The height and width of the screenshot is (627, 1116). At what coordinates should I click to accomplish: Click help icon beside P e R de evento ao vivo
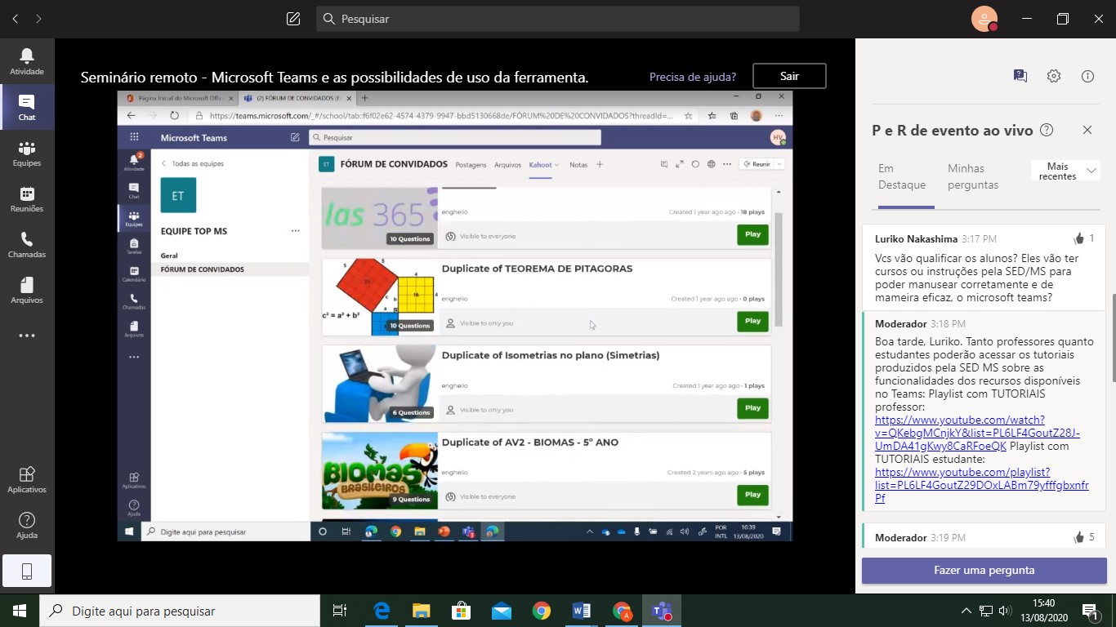click(x=1046, y=130)
